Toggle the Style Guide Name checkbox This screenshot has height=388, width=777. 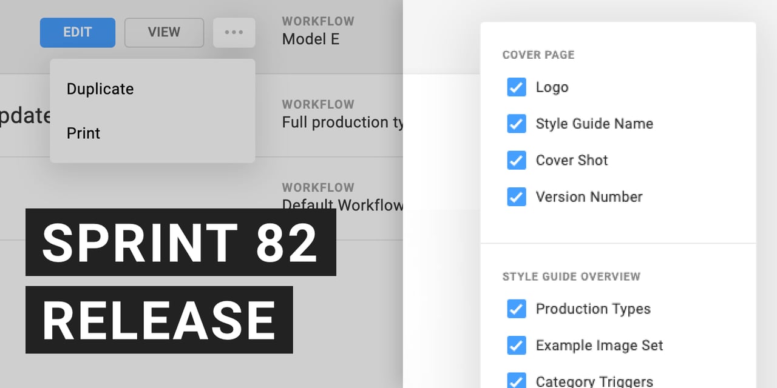pyautogui.click(x=517, y=124)
